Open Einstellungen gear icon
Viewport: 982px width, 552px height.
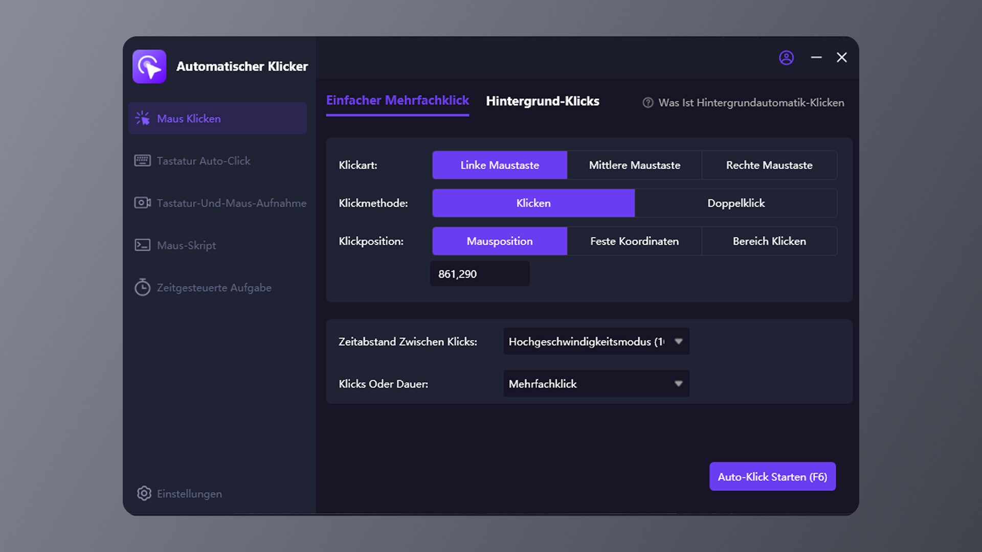(144, 493)
